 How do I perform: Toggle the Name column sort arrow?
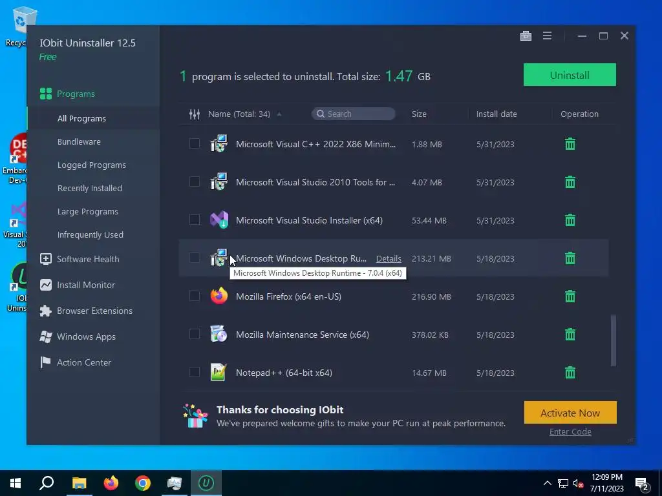279,114
